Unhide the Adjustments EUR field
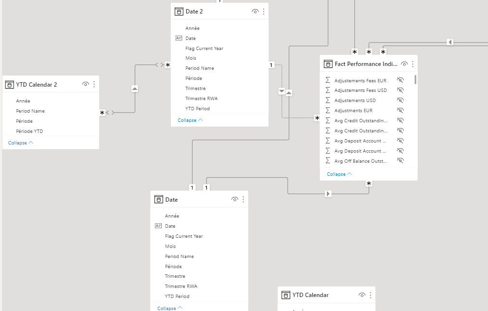Image resolution: width=488 pixels, height=311 pixels. pos(400,110)
